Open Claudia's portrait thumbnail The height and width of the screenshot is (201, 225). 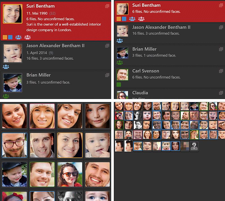122,95
